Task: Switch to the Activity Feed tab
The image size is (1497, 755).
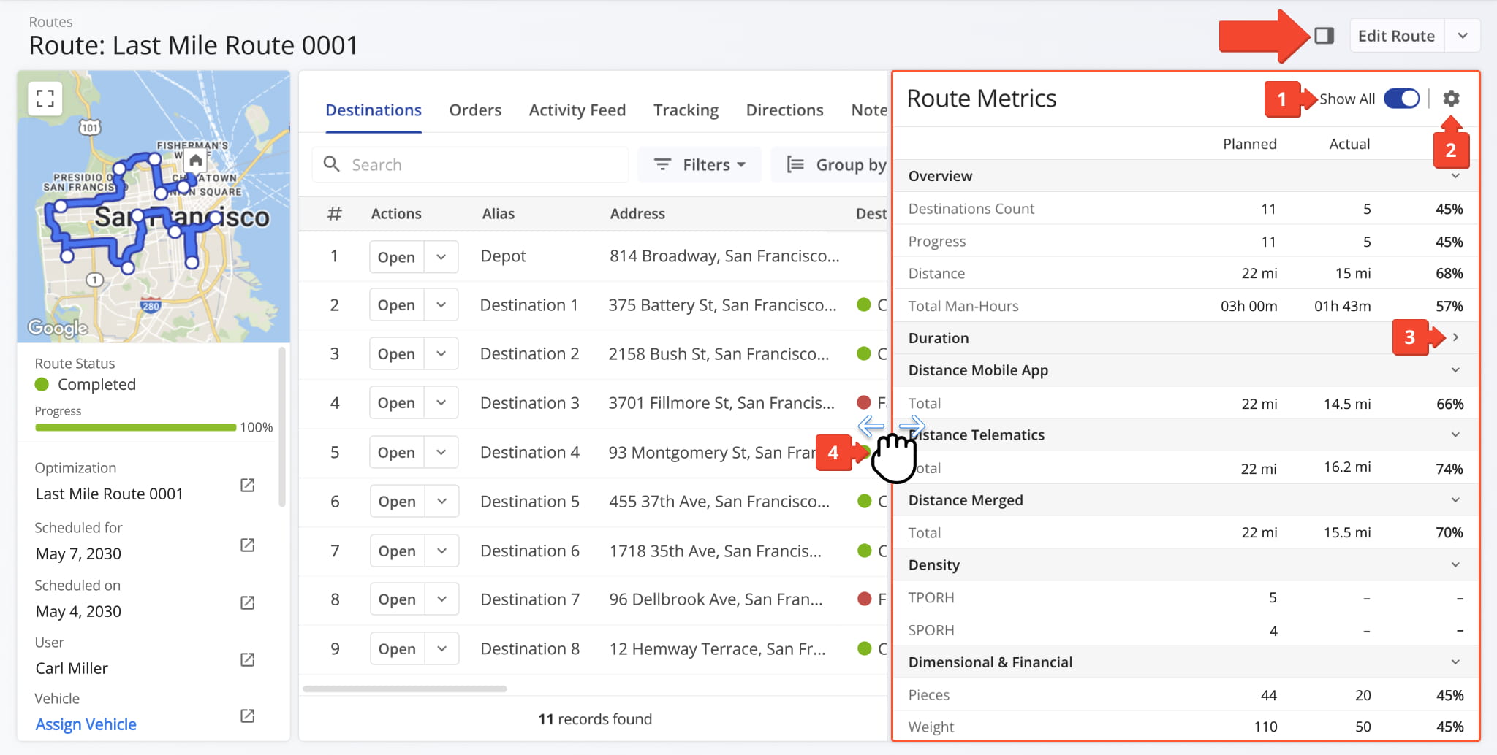Action: 577,110
